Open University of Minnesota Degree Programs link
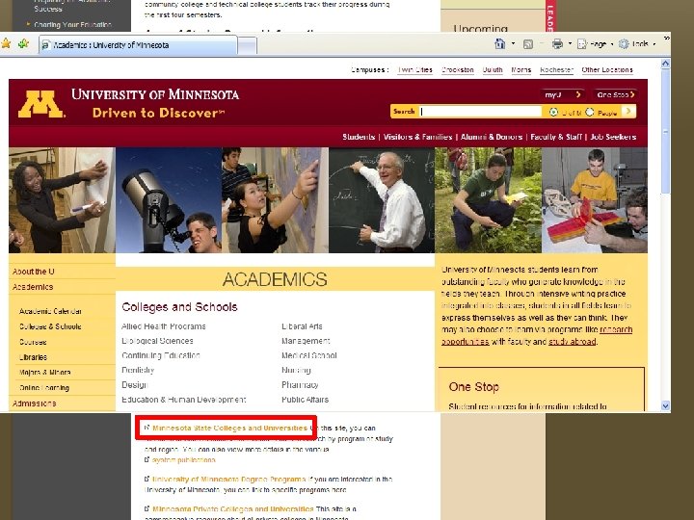 pos(228,480)
